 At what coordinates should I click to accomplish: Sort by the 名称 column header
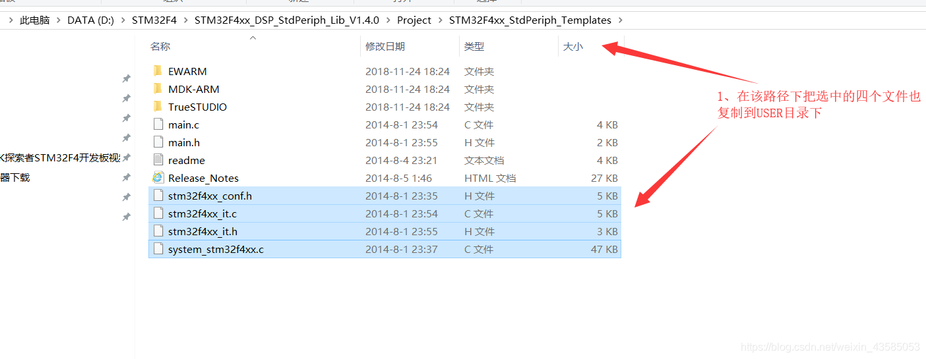[160, 46]
